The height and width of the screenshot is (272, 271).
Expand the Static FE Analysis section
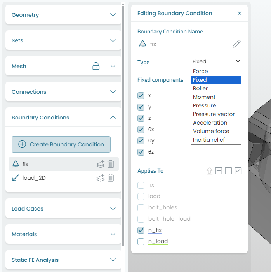(113, 260)
